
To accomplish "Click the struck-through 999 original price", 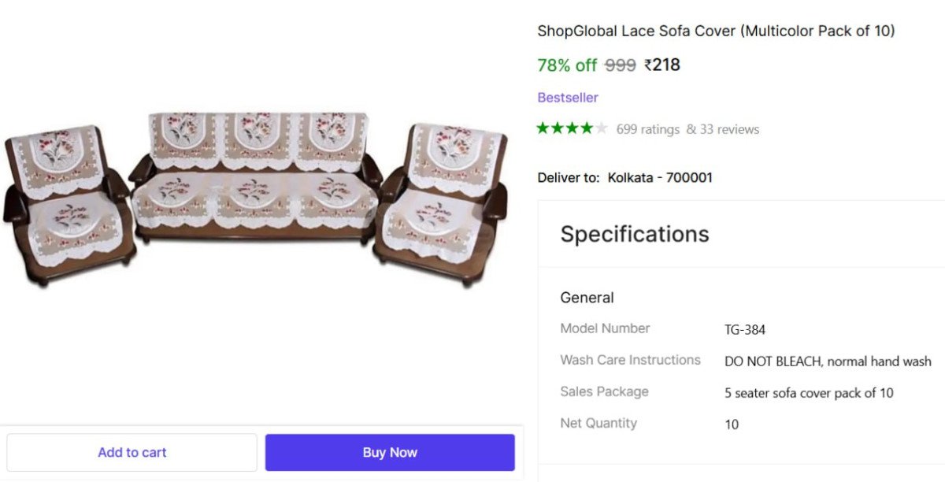I will click(620, 65).
